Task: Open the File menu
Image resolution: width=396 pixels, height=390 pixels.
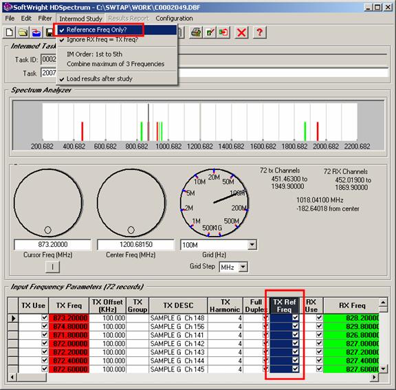Action: [10, 19]
